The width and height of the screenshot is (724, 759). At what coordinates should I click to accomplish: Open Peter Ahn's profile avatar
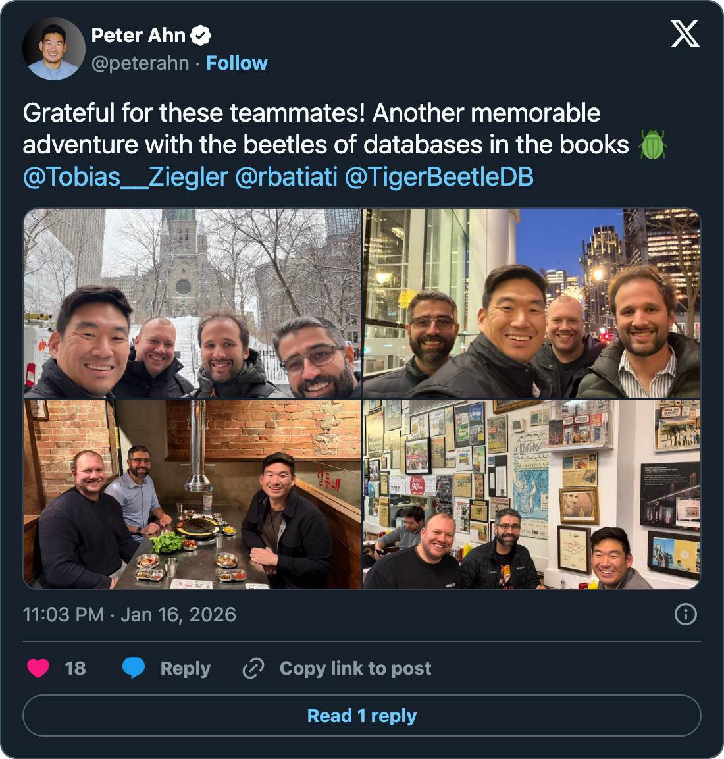(54, 49)
